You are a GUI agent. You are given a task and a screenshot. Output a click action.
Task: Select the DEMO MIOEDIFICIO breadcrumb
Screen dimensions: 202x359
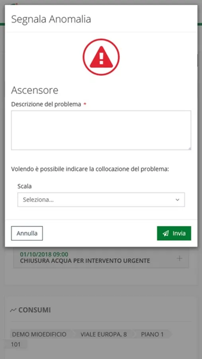(x=39, y=334)
